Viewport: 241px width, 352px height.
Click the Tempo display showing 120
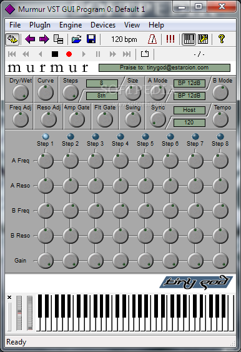tap(189, 123)
